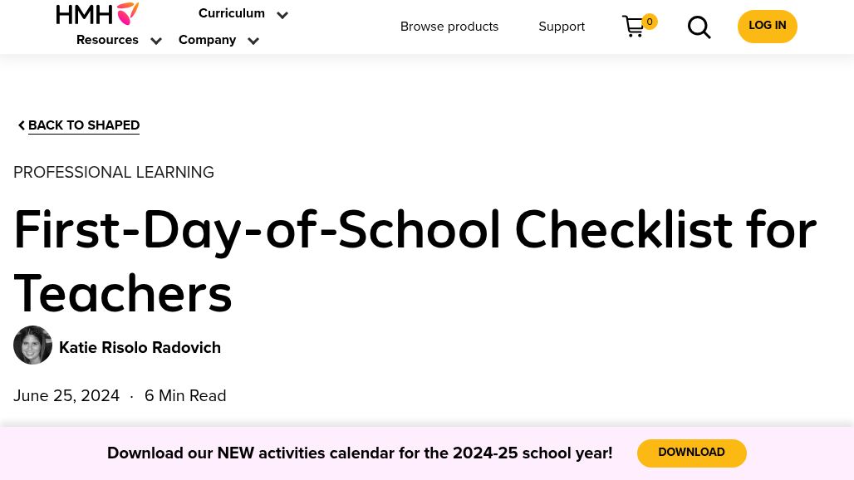The height and width of the screenshot is (480, 854).
Task: Click the back arrow beside Back to Shaped
Action: coord(22,125)
